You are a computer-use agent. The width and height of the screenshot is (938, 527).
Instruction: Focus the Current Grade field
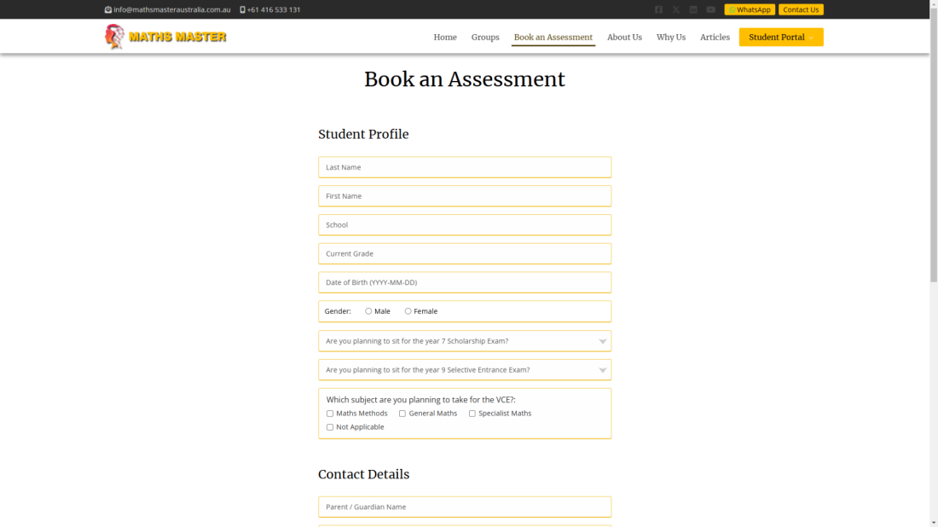[465, 253]
